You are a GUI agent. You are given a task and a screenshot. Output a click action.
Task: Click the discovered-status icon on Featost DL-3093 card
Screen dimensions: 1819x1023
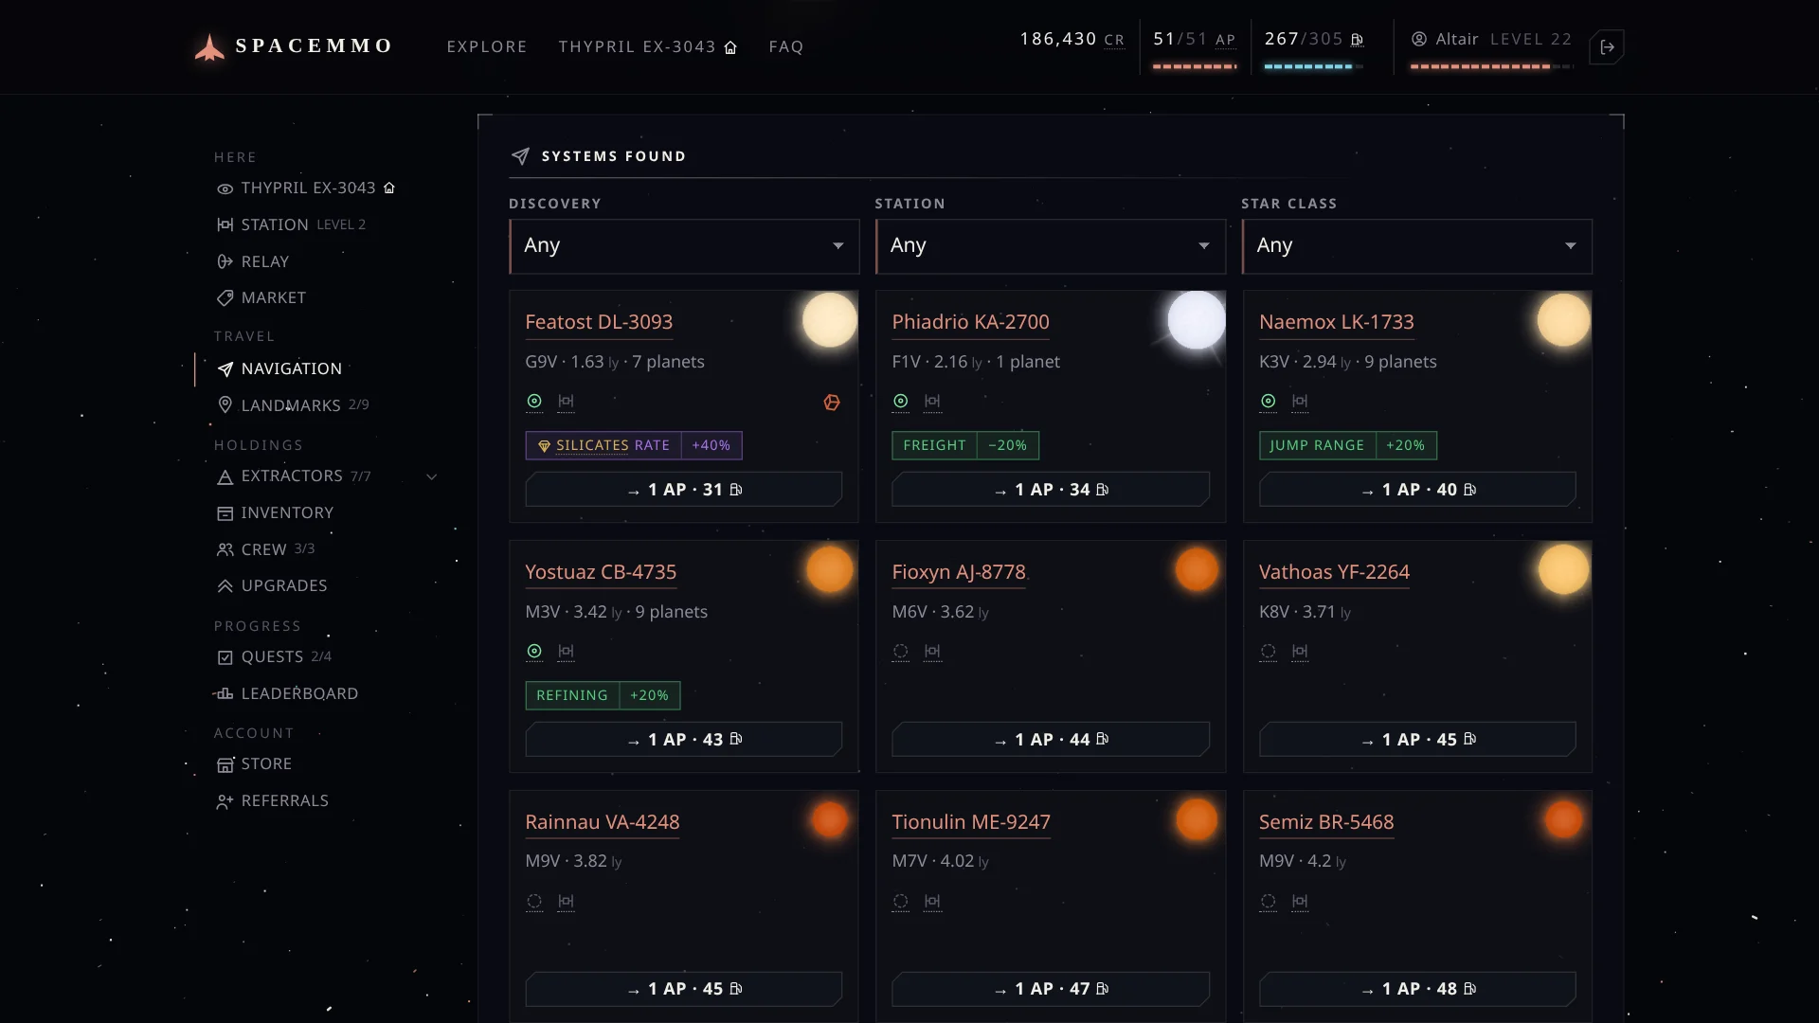point(534,402)
